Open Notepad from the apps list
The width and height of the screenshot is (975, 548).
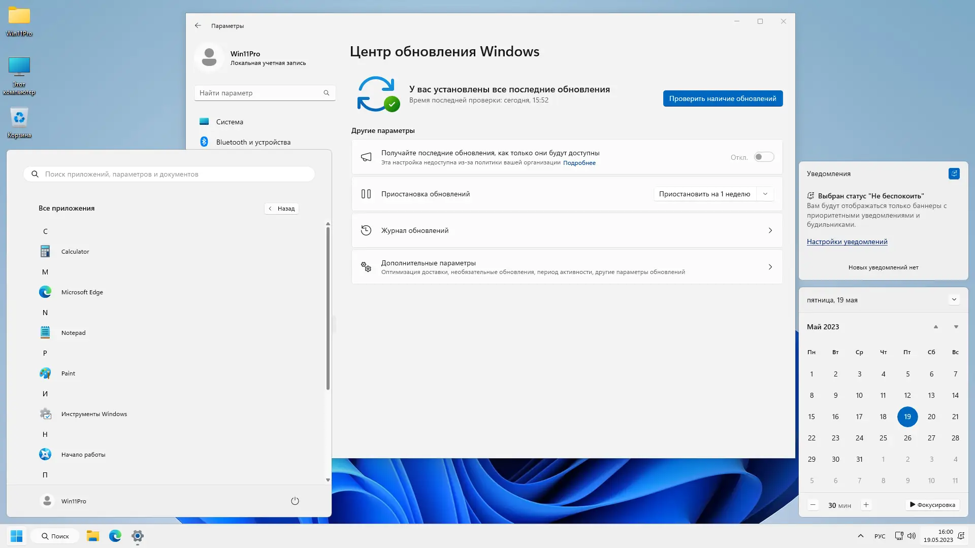(73, 333)
